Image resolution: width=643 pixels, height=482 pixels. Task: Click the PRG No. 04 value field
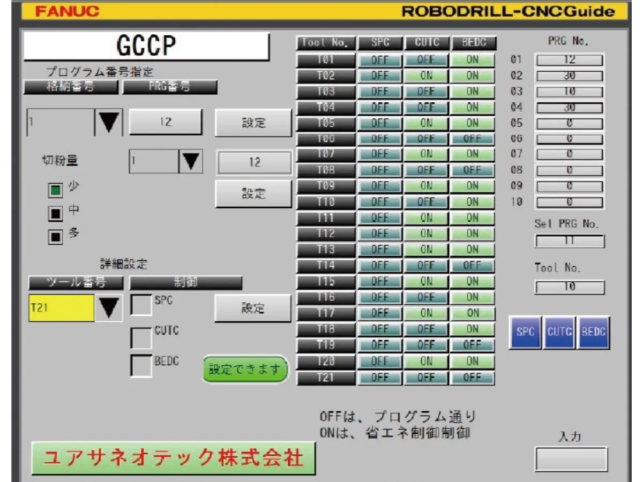click(x=570, y=108)
